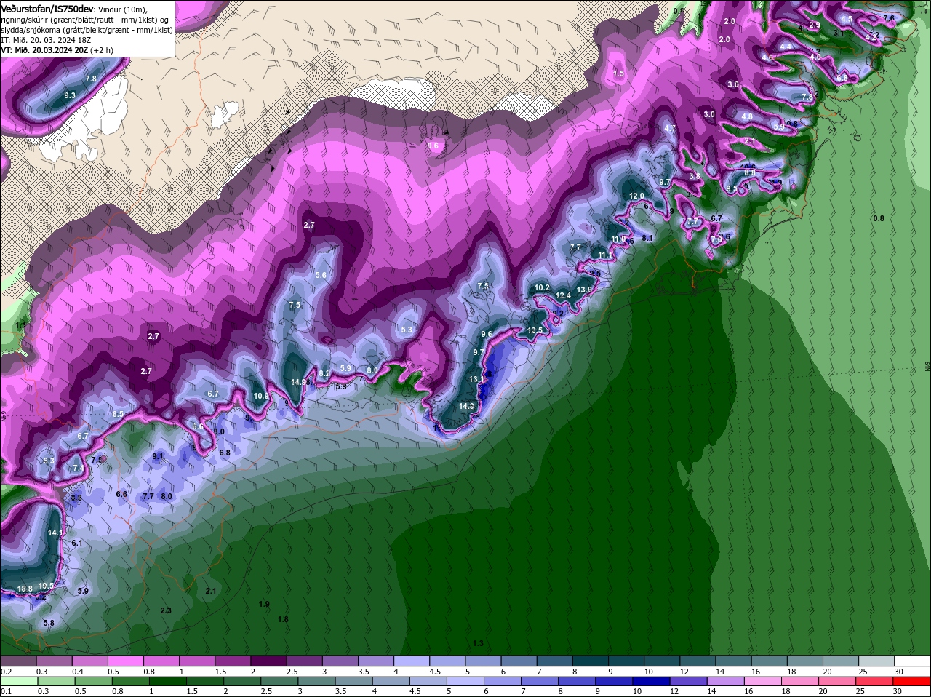This screenshot has height=697, width=931.
Task: Click the 4.8 value on the map
Action: (747, 116)
